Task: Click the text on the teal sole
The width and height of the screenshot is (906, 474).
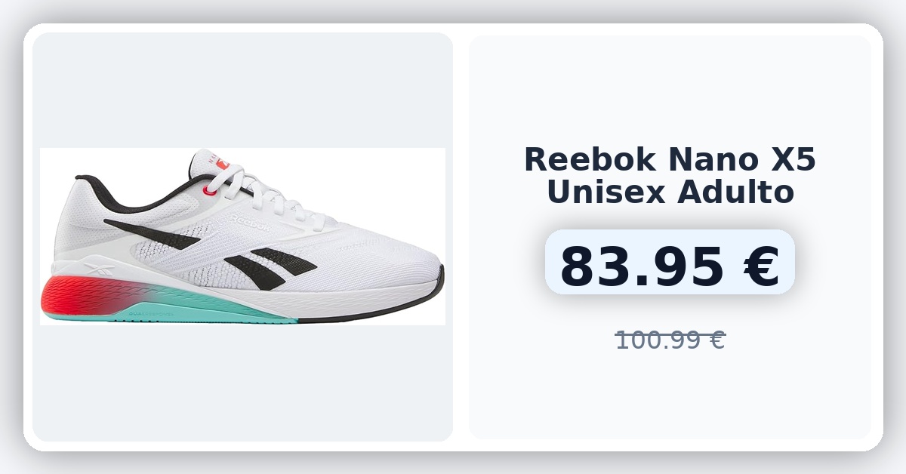Action: pos(151,312)
